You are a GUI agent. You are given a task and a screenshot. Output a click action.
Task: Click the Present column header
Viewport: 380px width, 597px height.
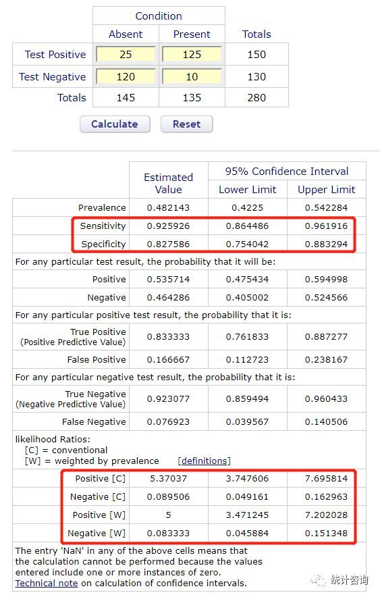coord(192,34)
